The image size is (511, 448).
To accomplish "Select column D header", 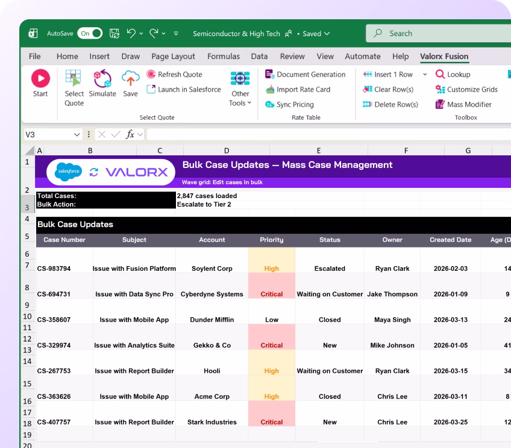I will pos(227,151).
